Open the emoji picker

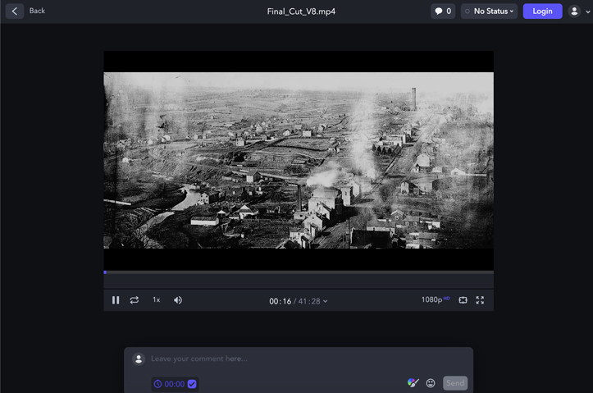[431, 383]
